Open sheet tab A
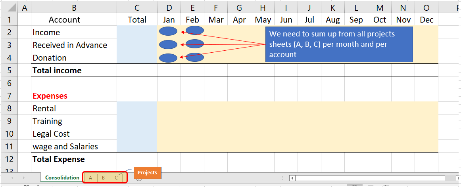The image size is (461, 187). coord(90,177)
